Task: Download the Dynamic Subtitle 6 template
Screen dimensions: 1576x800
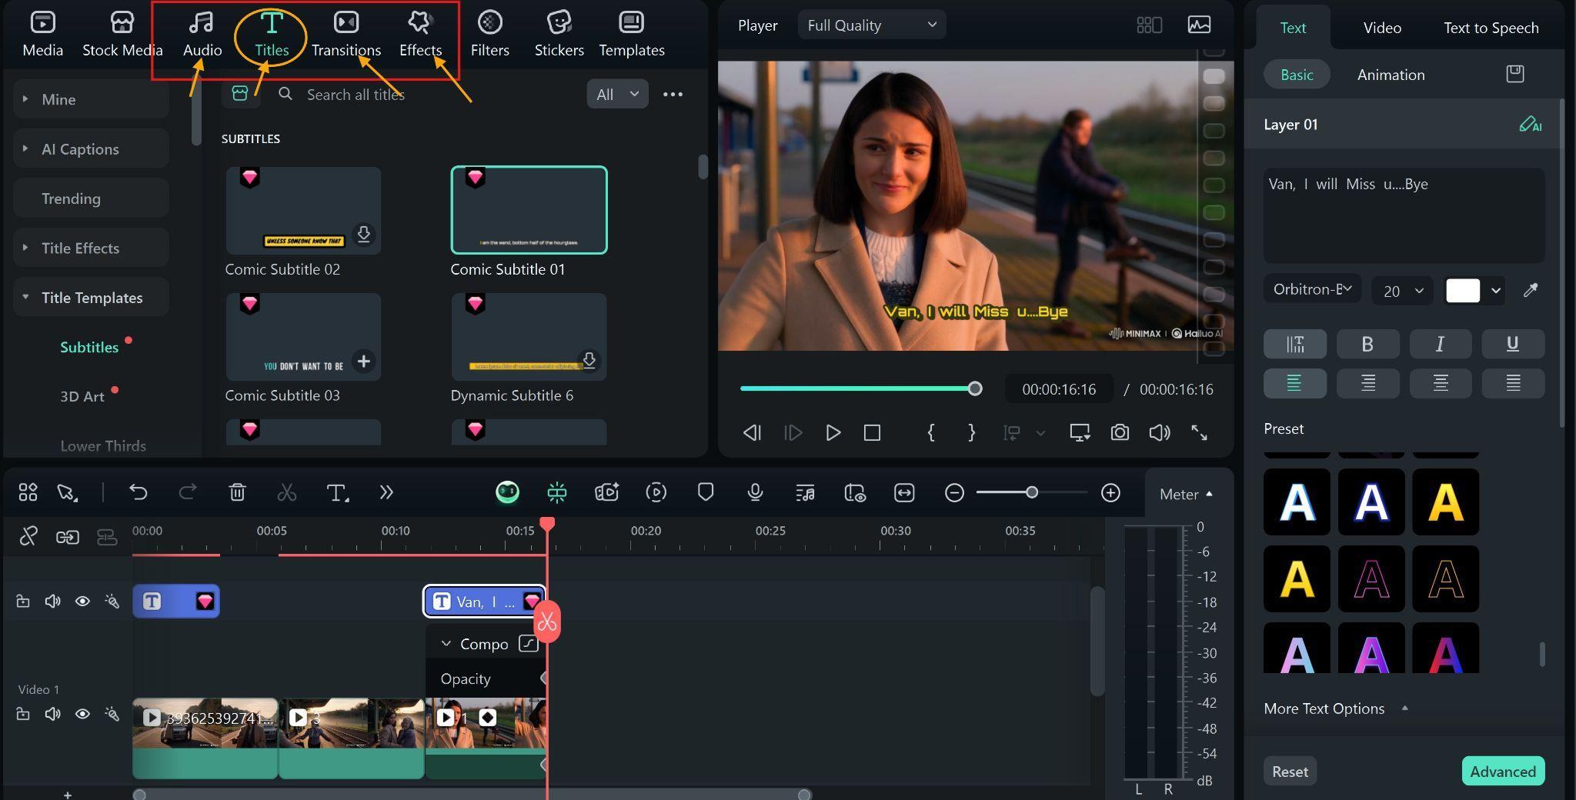Action: tap(589, 360)
